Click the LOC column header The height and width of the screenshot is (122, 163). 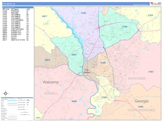click(28, 9)
